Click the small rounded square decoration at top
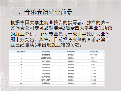121x91 pixels. coord(79,4)
